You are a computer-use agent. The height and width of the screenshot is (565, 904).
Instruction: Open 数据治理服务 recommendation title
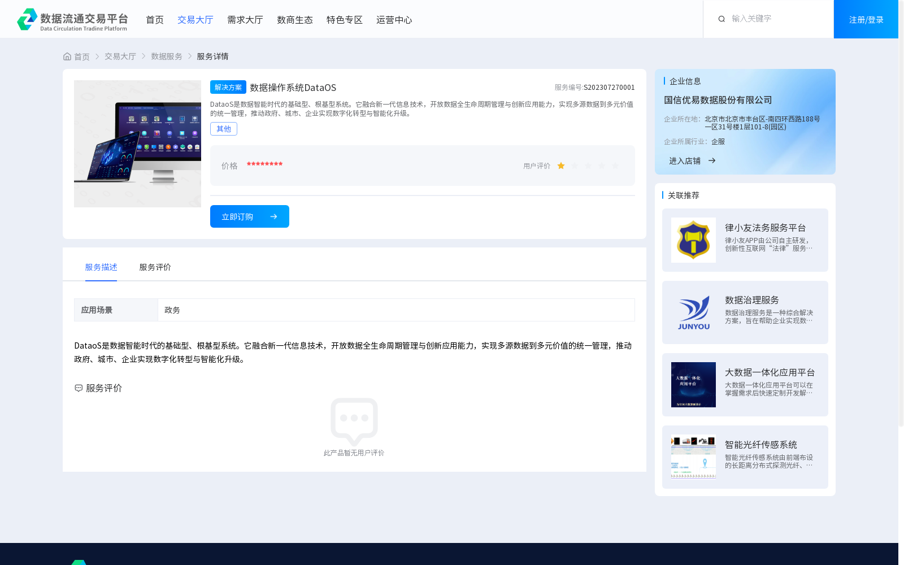click(x=752, y=300)
